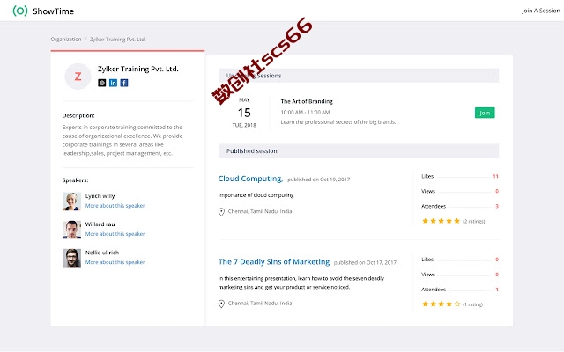Image resolution: width=564 pixels, height=352 pixels.
Task: Click location pin icon under Cloud Computing
Action: [221, 212]
